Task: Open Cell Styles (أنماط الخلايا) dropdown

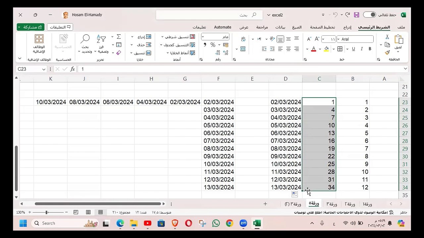Action: coord(181,53)
